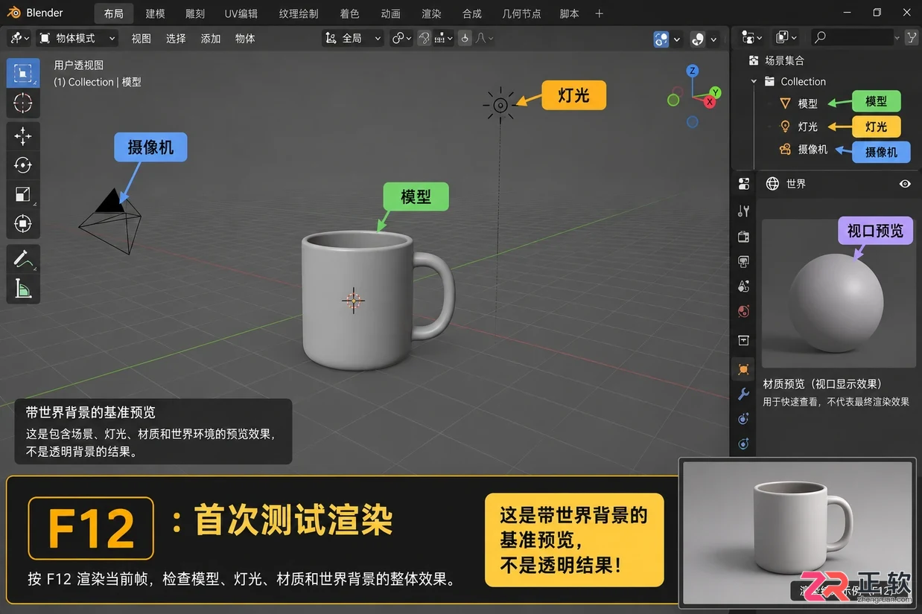The height and width of the screenshot is (614, 922).
Task: Select the Scale tool
Action: (23, 195)
